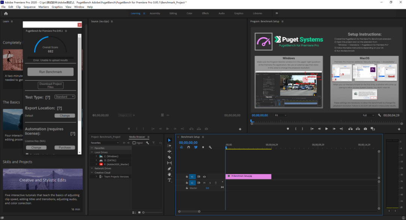The height and width of the screenshot is (220, 406).
Task: Select the Hand tool
Action: 169,174
